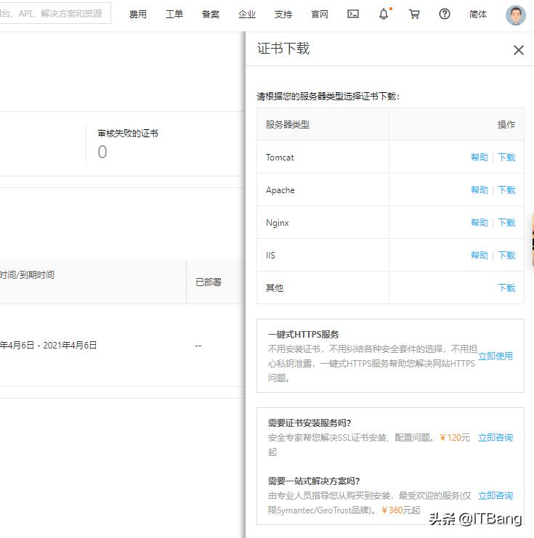Download certificate for 其他 server type
This screenshot has height=538, width=534.
coord(506,288)
